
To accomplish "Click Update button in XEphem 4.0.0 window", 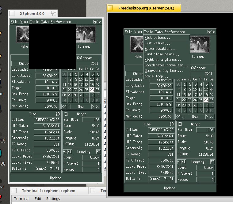I will (x=56, y=178).
